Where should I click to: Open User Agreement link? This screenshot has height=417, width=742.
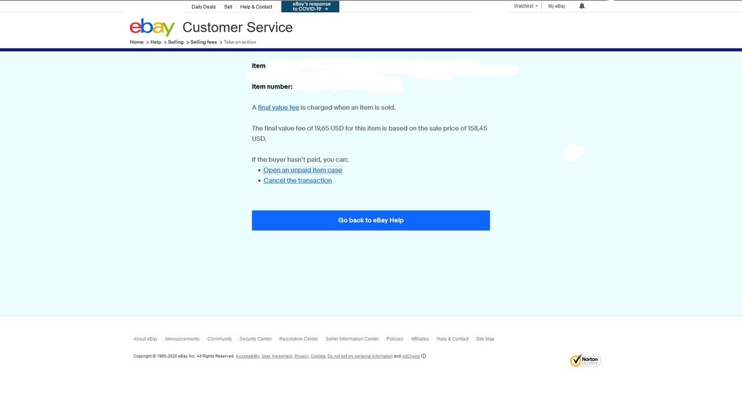tap(277, 357)
